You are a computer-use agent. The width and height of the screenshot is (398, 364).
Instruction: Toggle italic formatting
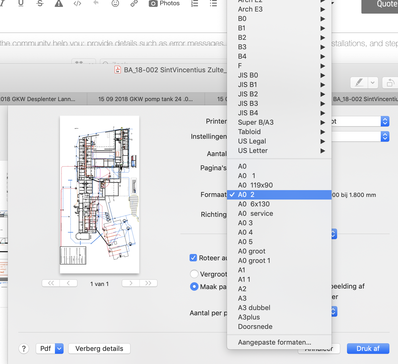2,4
